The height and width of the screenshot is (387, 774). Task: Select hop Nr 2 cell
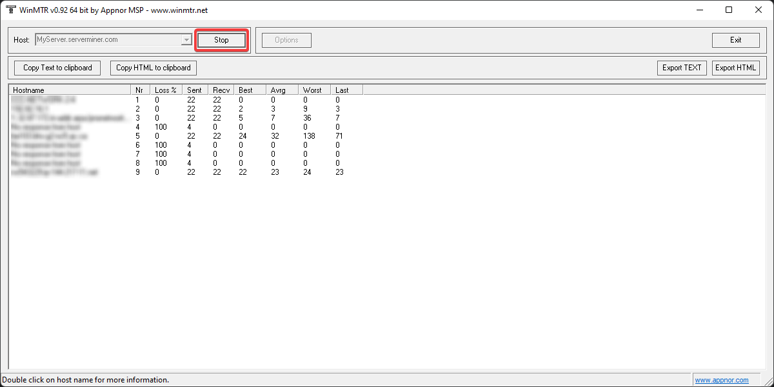[137, 109]
